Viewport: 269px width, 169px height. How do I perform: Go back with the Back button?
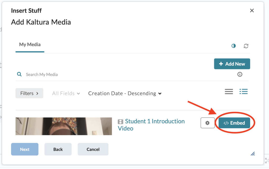pos(58,149)
